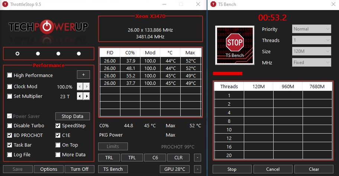Click the CLR button
The image size is (339, 176).
[x=178, y=158]
